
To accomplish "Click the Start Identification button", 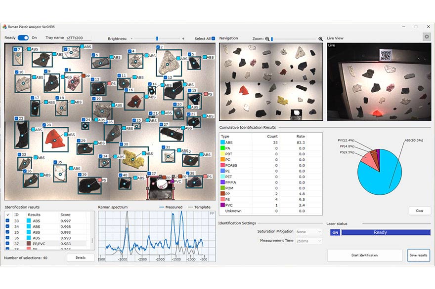I will (x=364, y=255).
